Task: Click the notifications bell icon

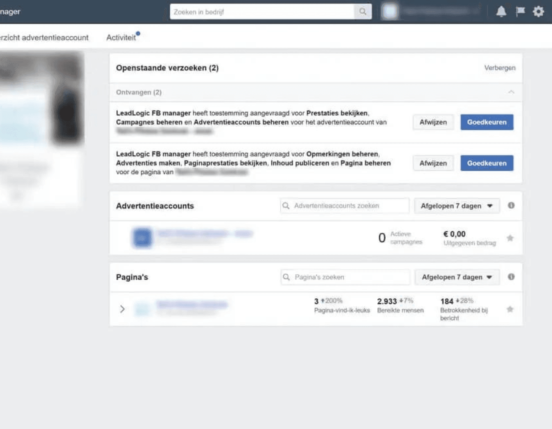Action: (501, 11)
